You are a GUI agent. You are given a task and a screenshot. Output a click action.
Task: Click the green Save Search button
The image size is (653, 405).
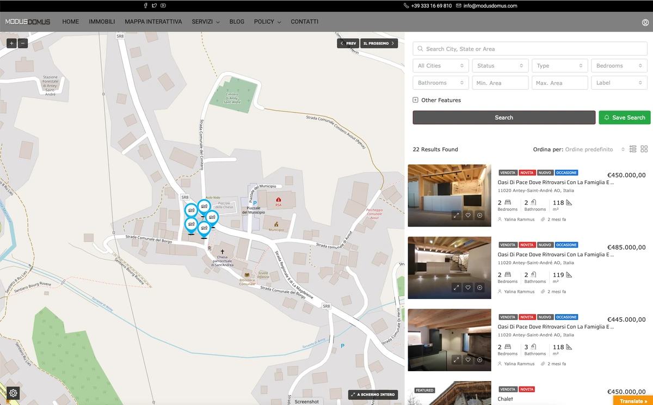[625, 118]
